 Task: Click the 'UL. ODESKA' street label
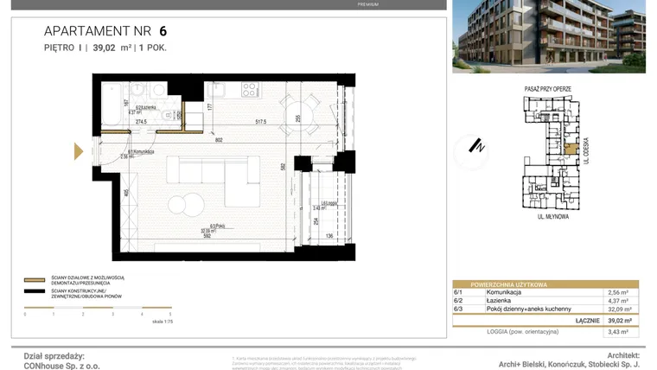(x=586, y=150)
